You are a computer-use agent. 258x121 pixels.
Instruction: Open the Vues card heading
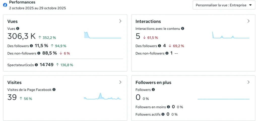pyautogui.click(x=13, y=21)
